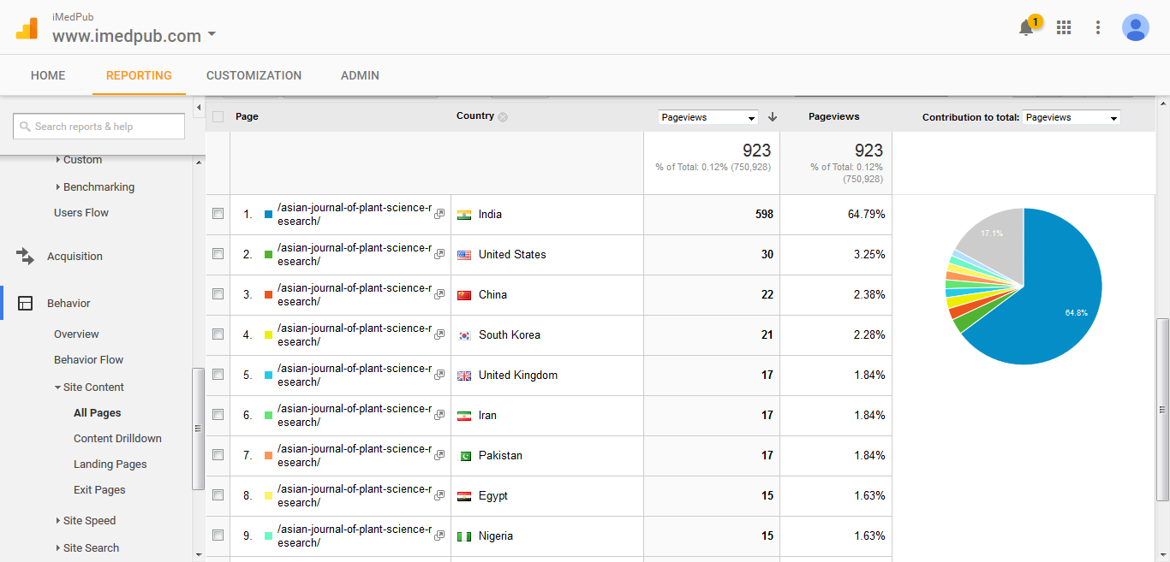Click the Behavior section icon
This screenshot has width=1170, height=562.
pos(26,303)
